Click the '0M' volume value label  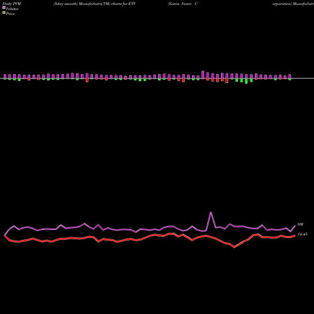[300, 224]
